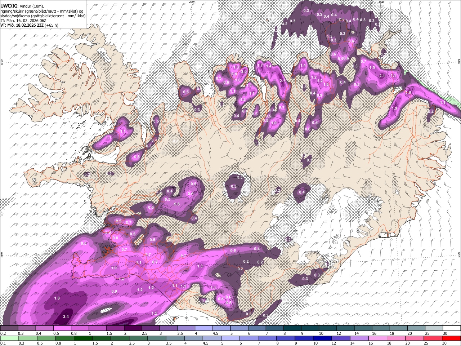Image resolution: width=461 pixels, height=346 pixels.
Task: Pick upper legend swatch between 0.5 and 0.8
Action: tap(62, 328)
